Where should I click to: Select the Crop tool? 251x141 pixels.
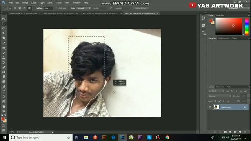coord(4,38)
